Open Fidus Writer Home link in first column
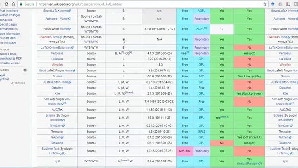298x168 pixels. 65,29
